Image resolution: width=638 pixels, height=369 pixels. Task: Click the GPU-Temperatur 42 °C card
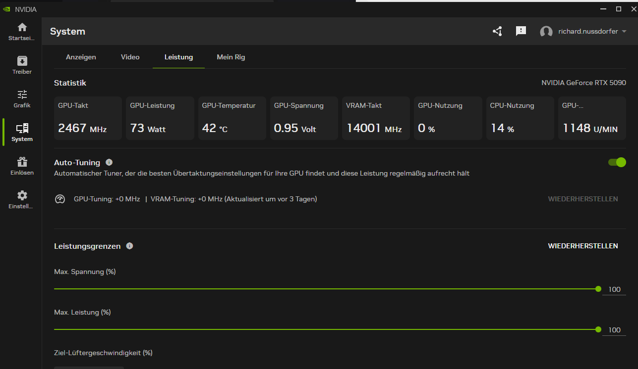pos(232,118)
